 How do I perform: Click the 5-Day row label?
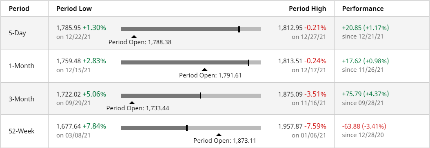(x=18, y=33)
